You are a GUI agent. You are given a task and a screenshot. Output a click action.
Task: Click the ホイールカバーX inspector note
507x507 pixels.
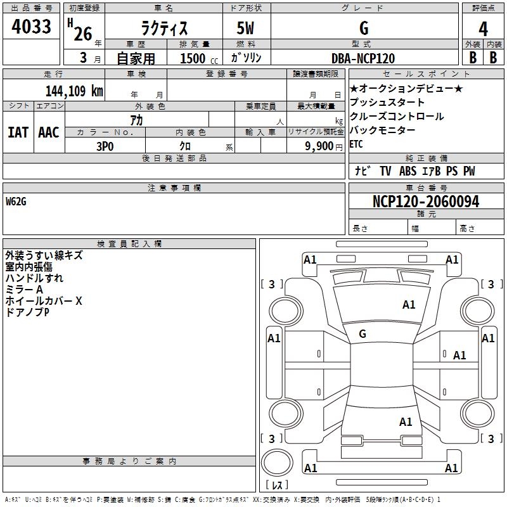44,301
